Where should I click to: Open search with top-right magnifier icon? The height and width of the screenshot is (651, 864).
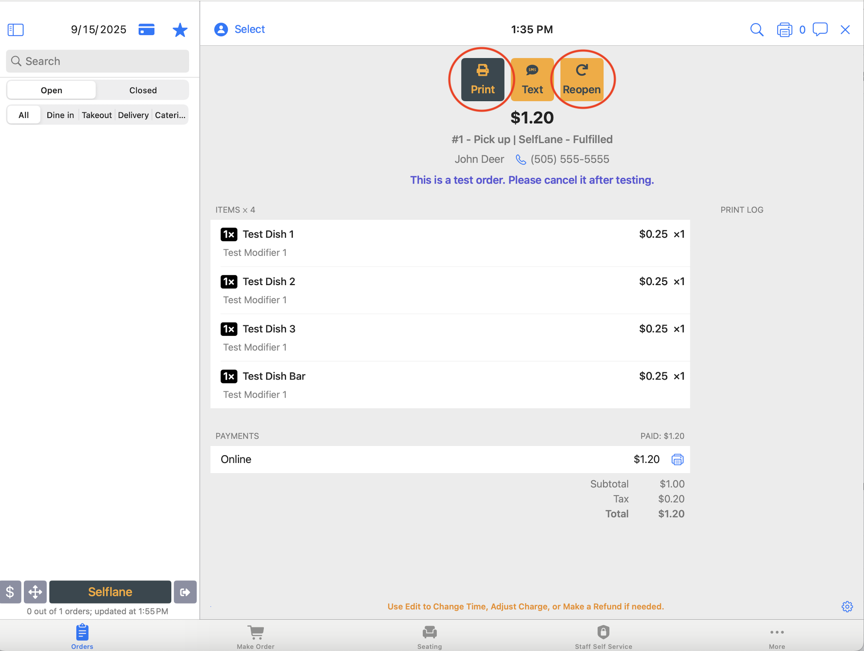point(756,30)
